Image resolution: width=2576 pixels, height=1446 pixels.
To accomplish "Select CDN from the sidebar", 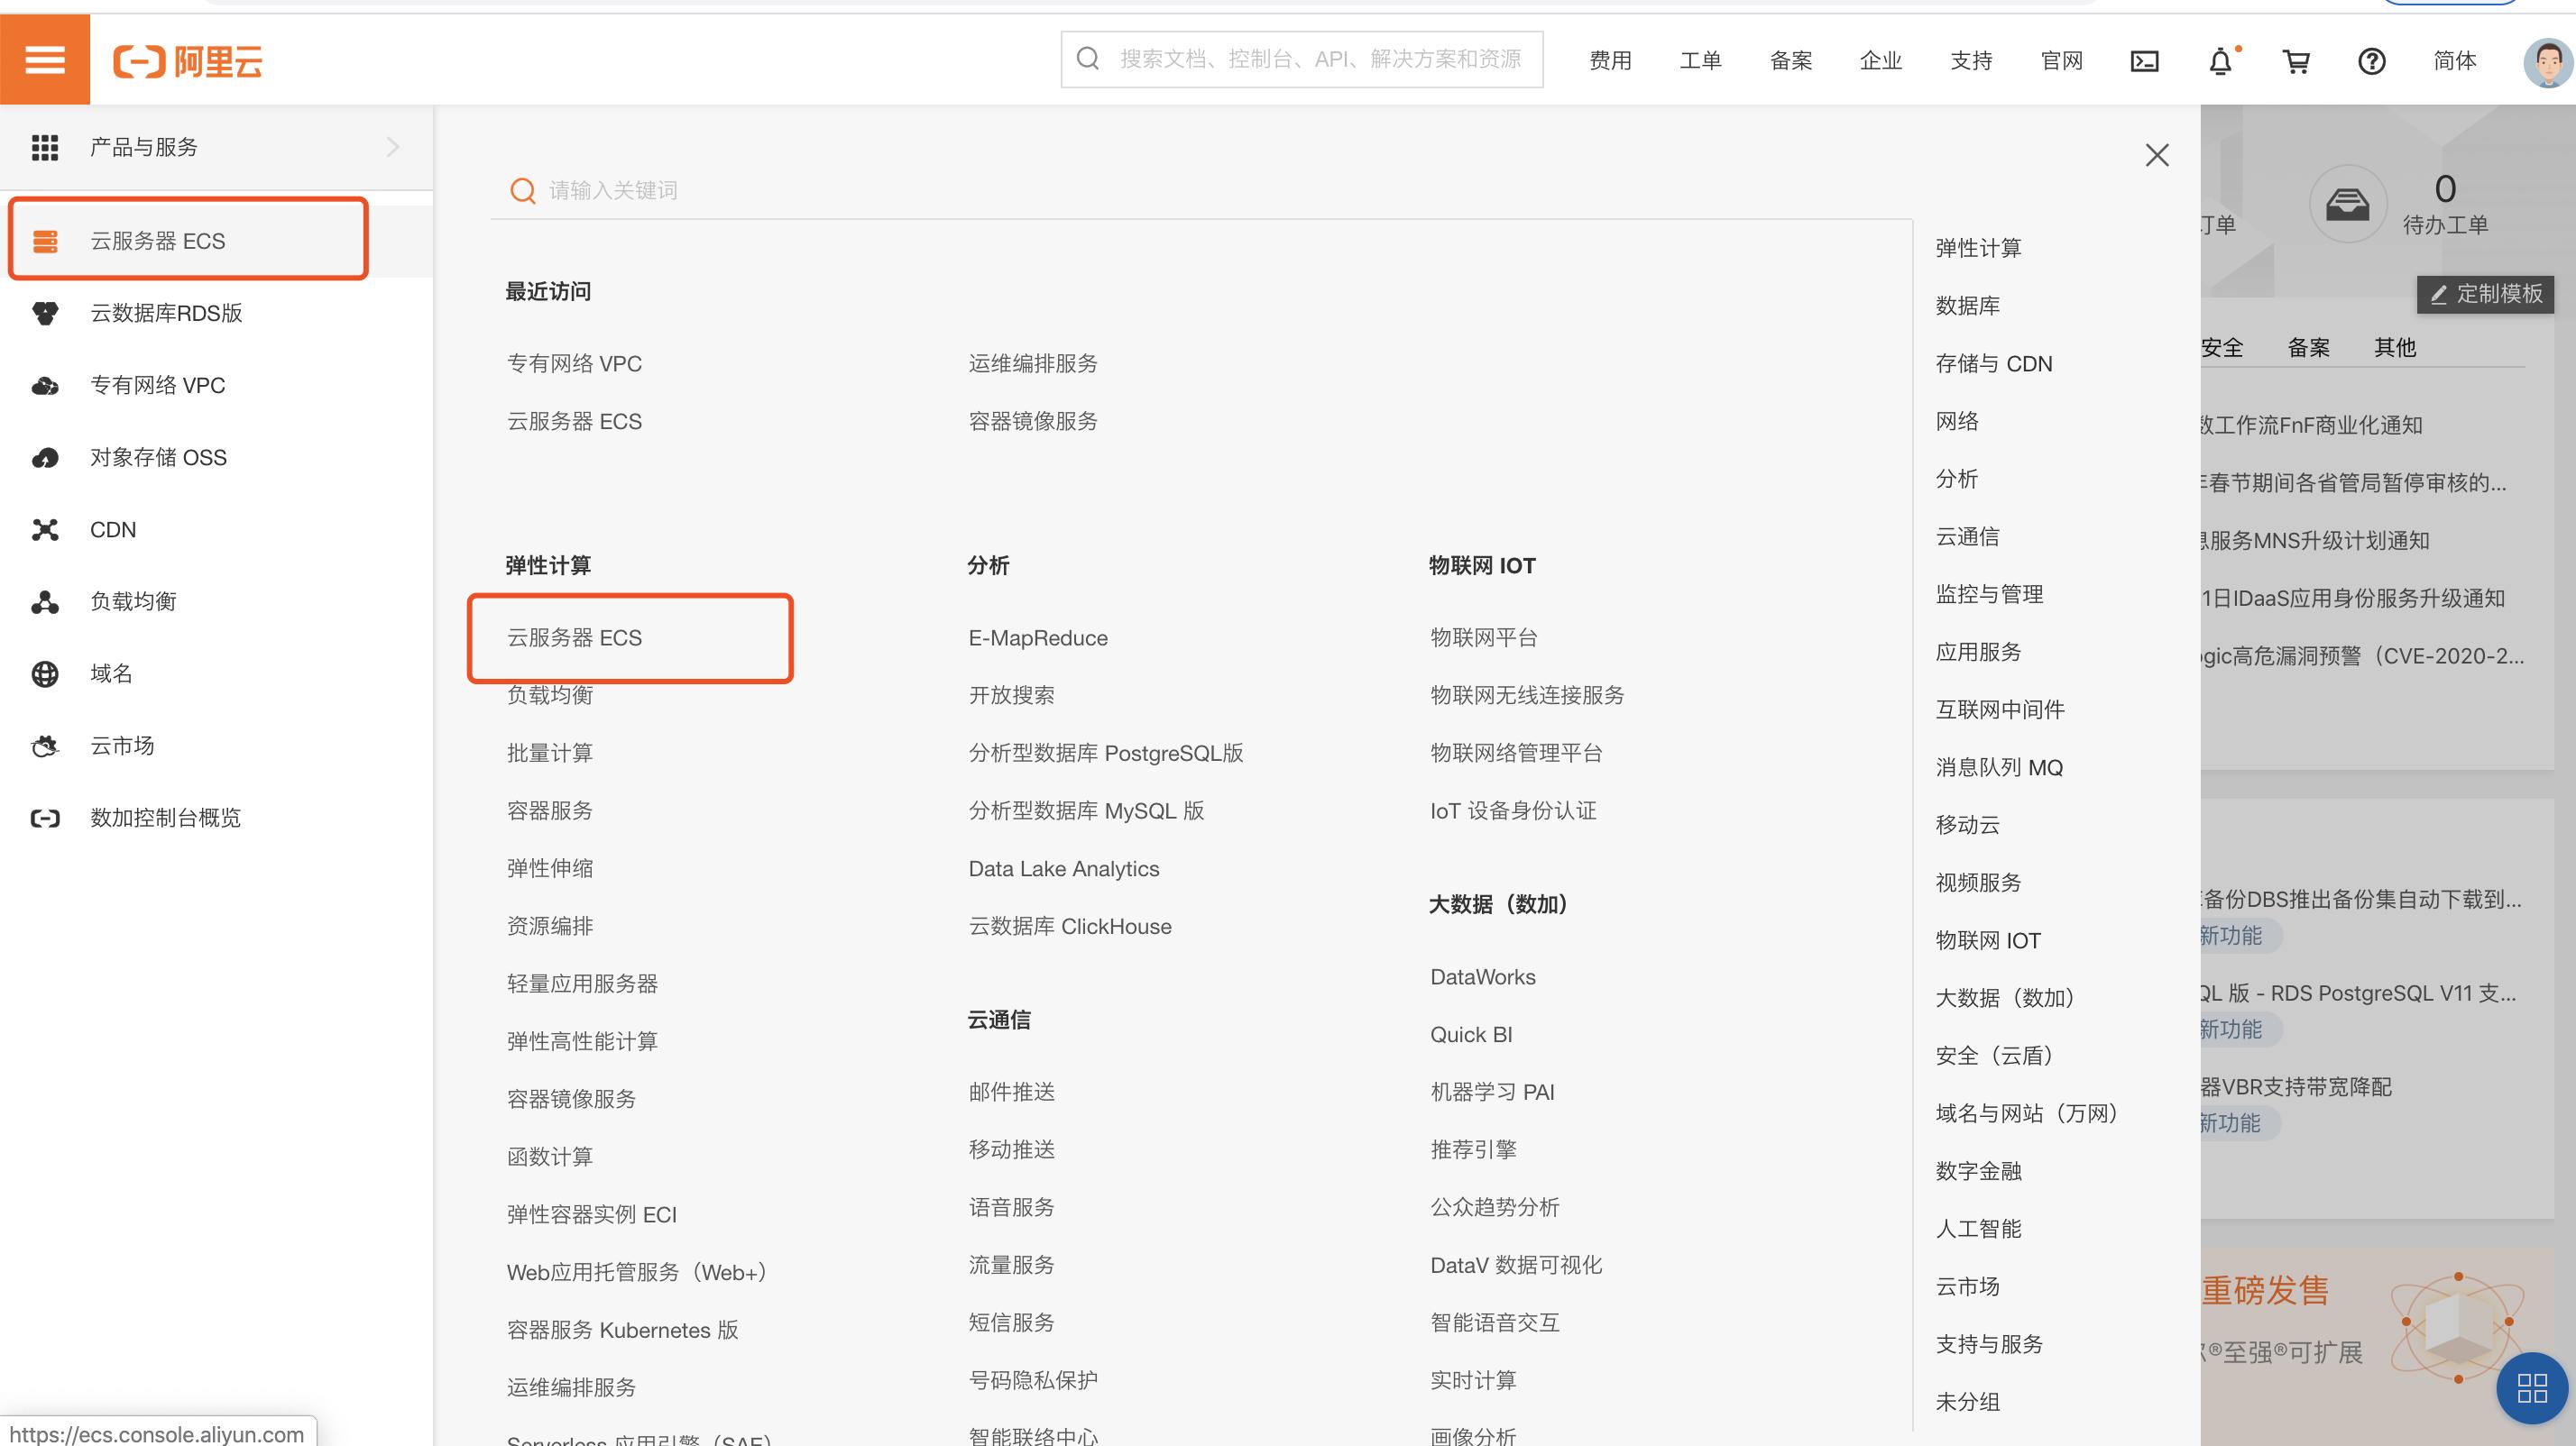I will [x=113, y=530].
